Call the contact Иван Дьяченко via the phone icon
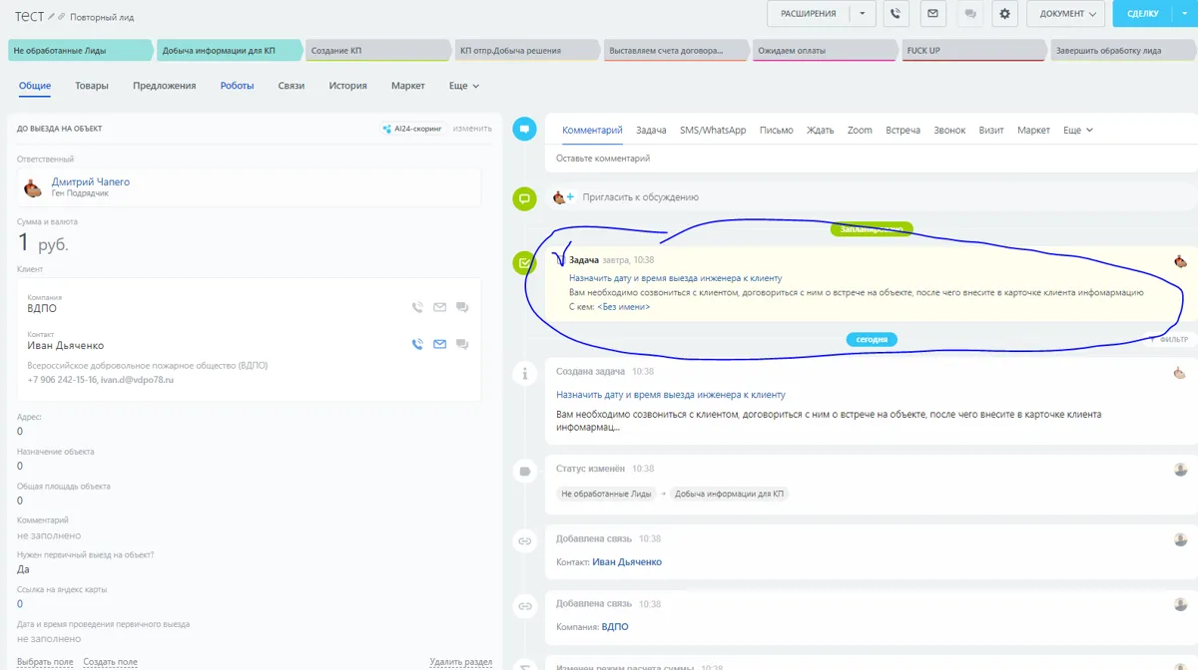1198x670 pixels. point(417,344)
